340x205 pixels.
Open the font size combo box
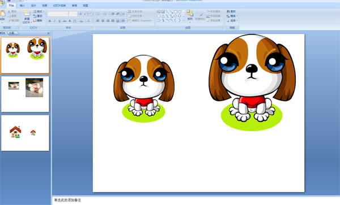(73, 14)
